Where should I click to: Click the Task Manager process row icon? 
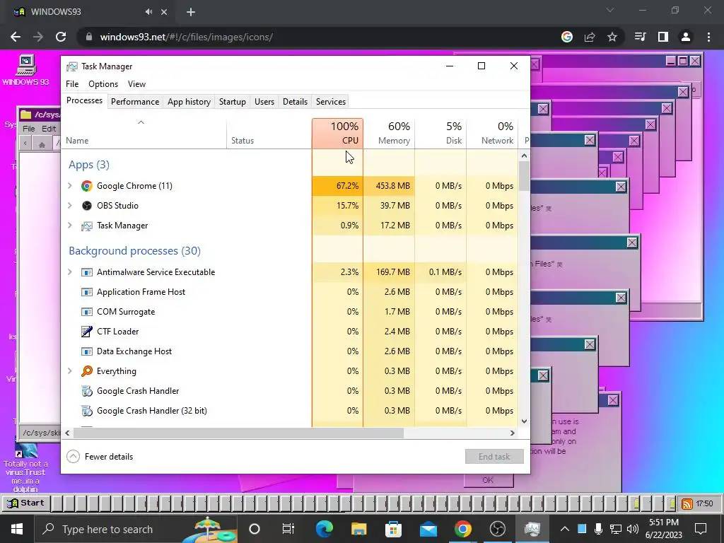point(86,226)
